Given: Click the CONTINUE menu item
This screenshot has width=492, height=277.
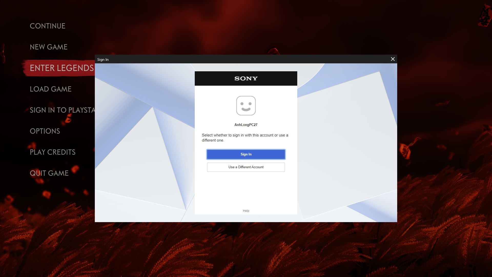Looking at the screenshot, I should pyautogui.click(x=48, y=26).
